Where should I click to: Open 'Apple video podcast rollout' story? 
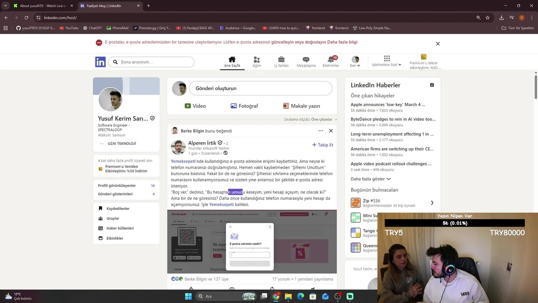point(391,164)
